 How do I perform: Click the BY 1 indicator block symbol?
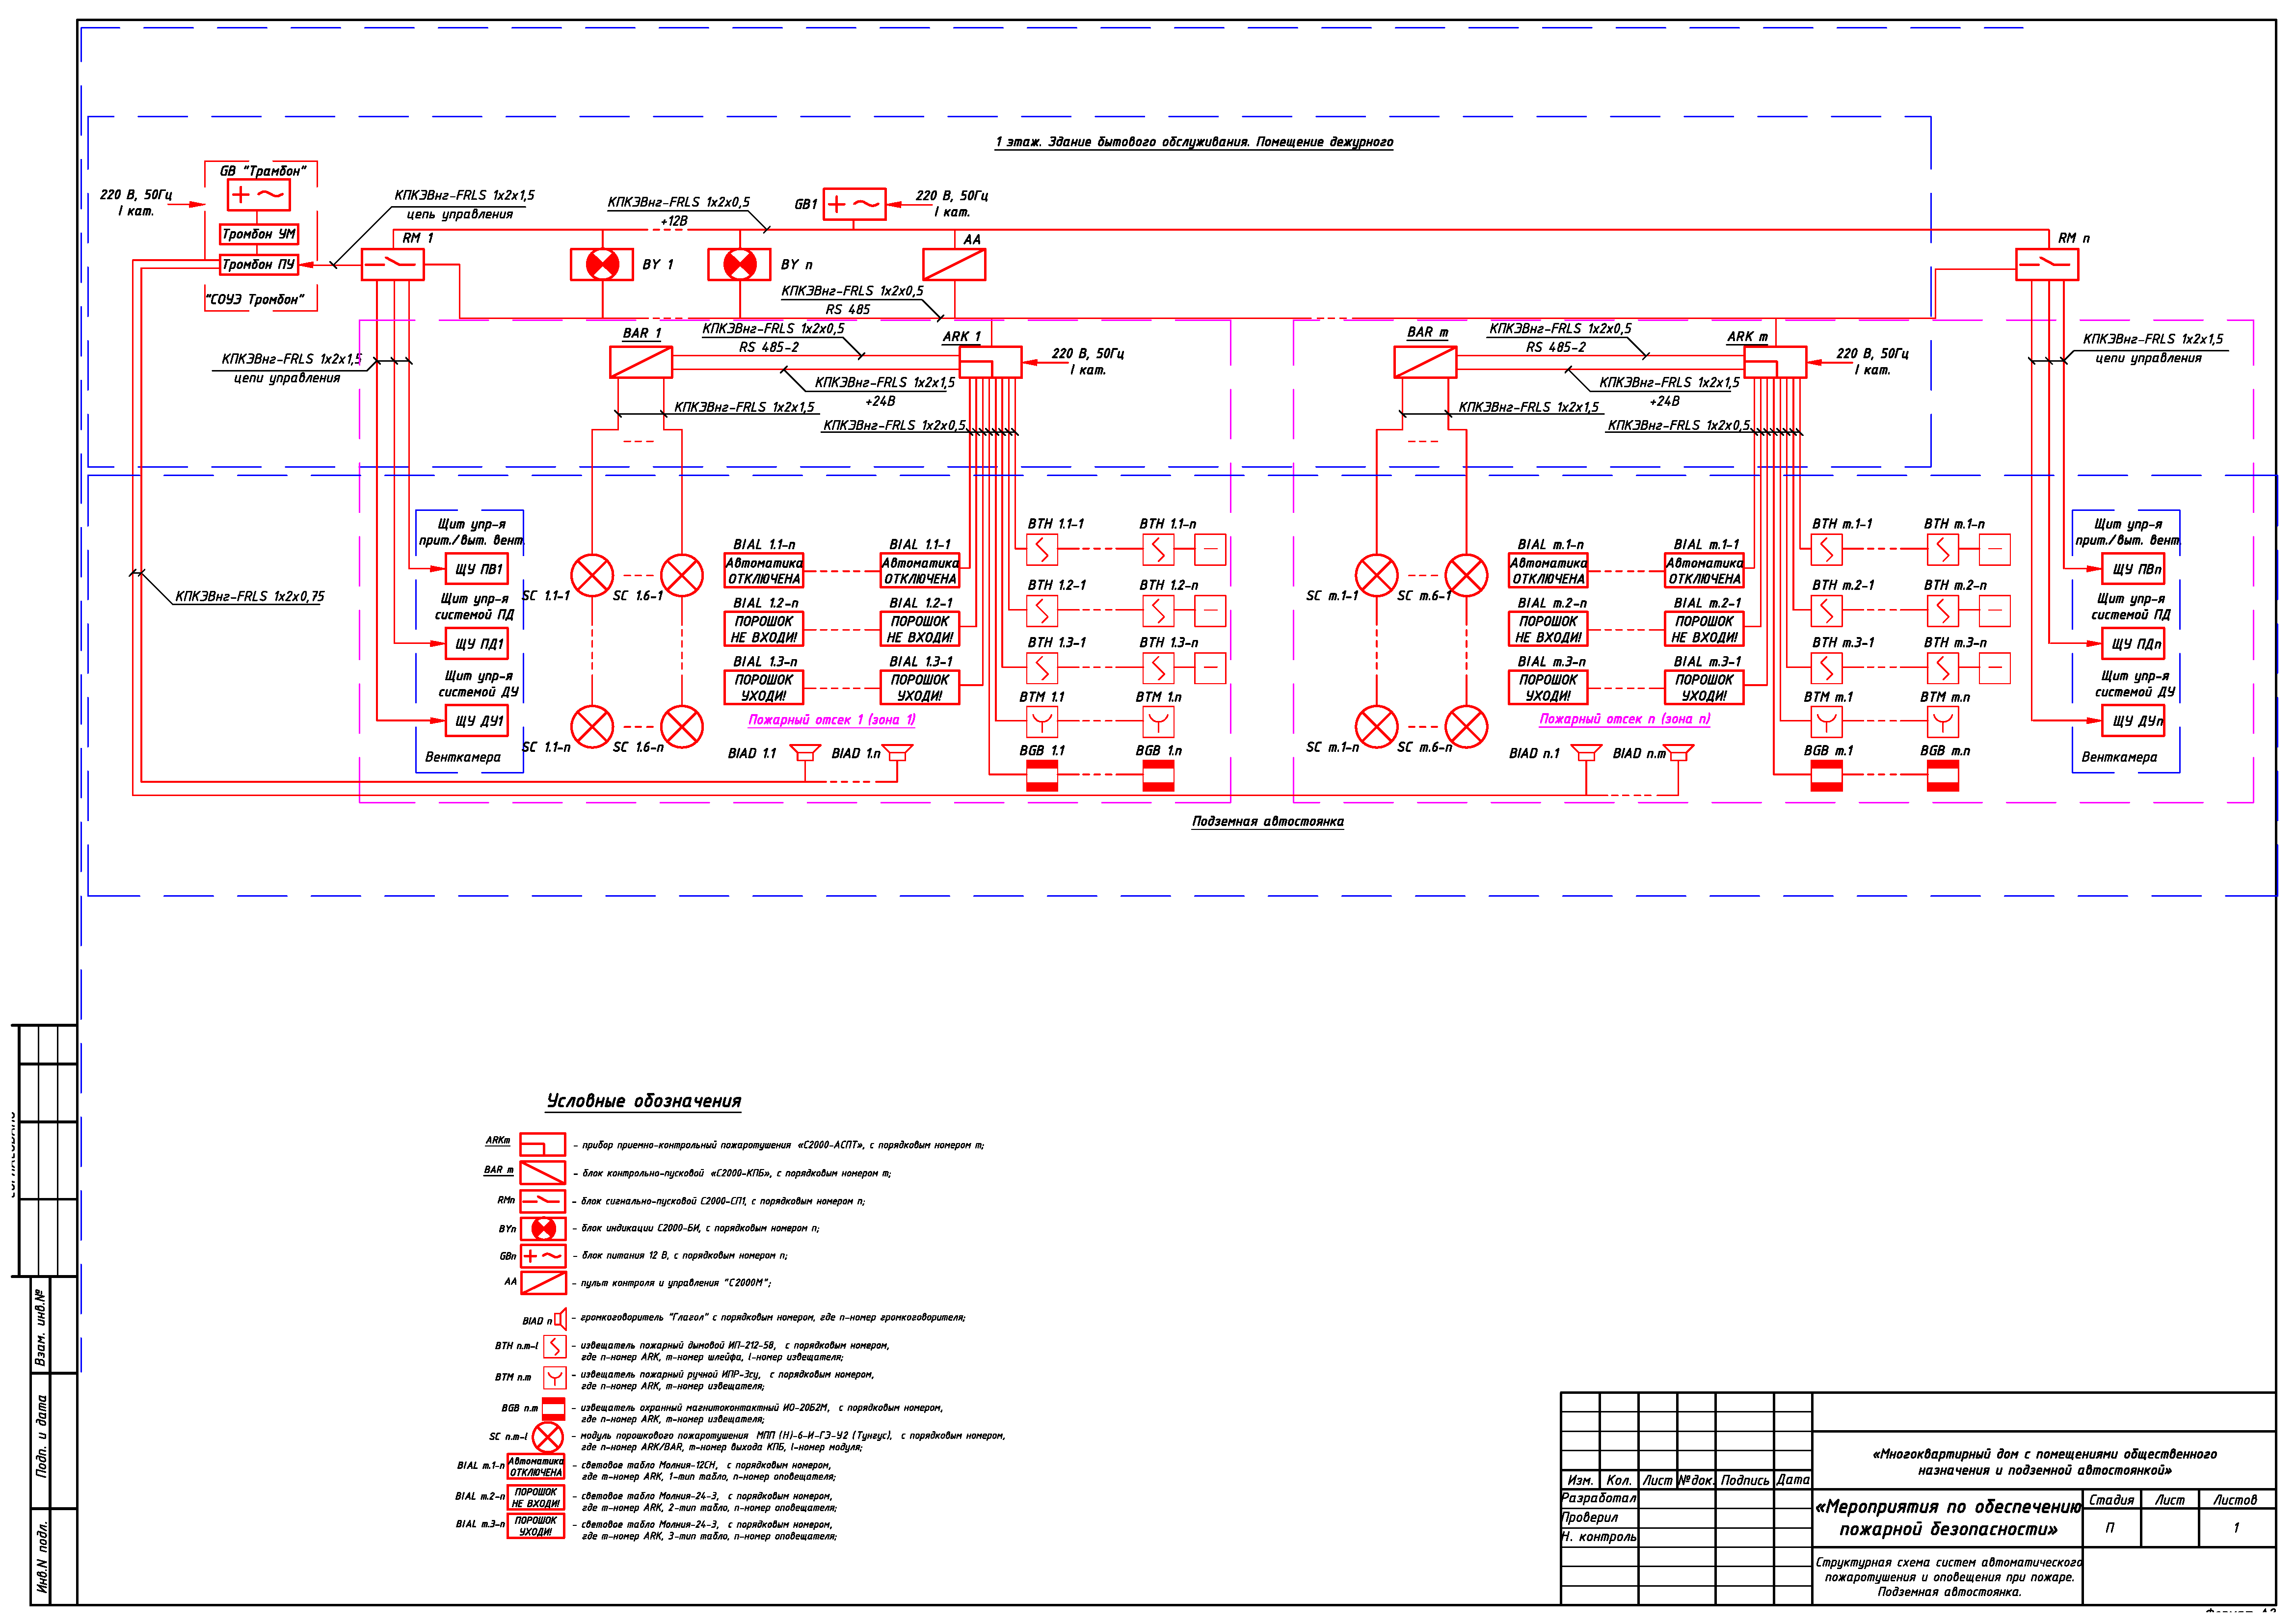click(601, 264)
